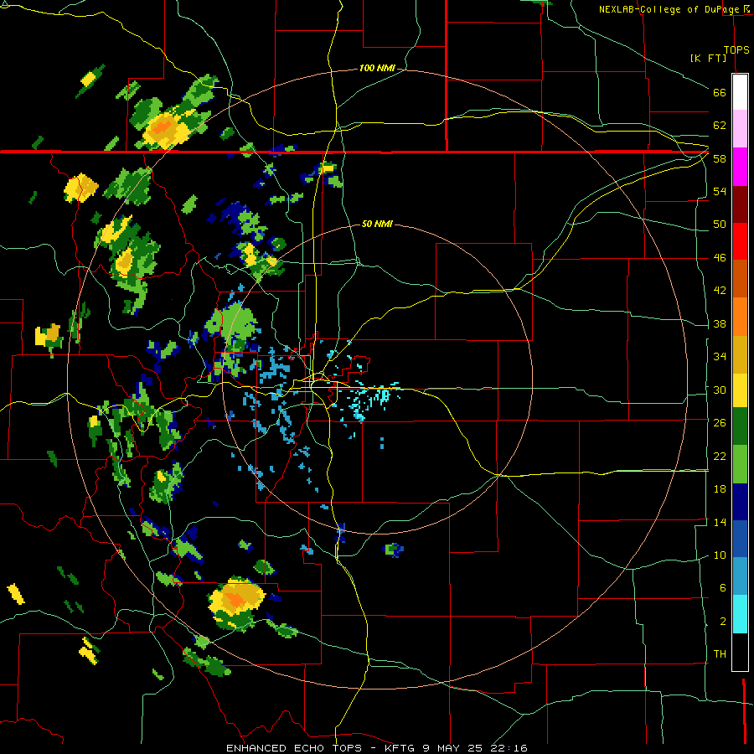Viewport: 754px width, 754px height.
Task: Pick the dark green swatch near 26
Action: (740, 426)
